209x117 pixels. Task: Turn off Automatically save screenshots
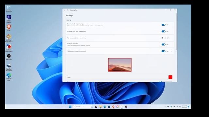[163, 32]
